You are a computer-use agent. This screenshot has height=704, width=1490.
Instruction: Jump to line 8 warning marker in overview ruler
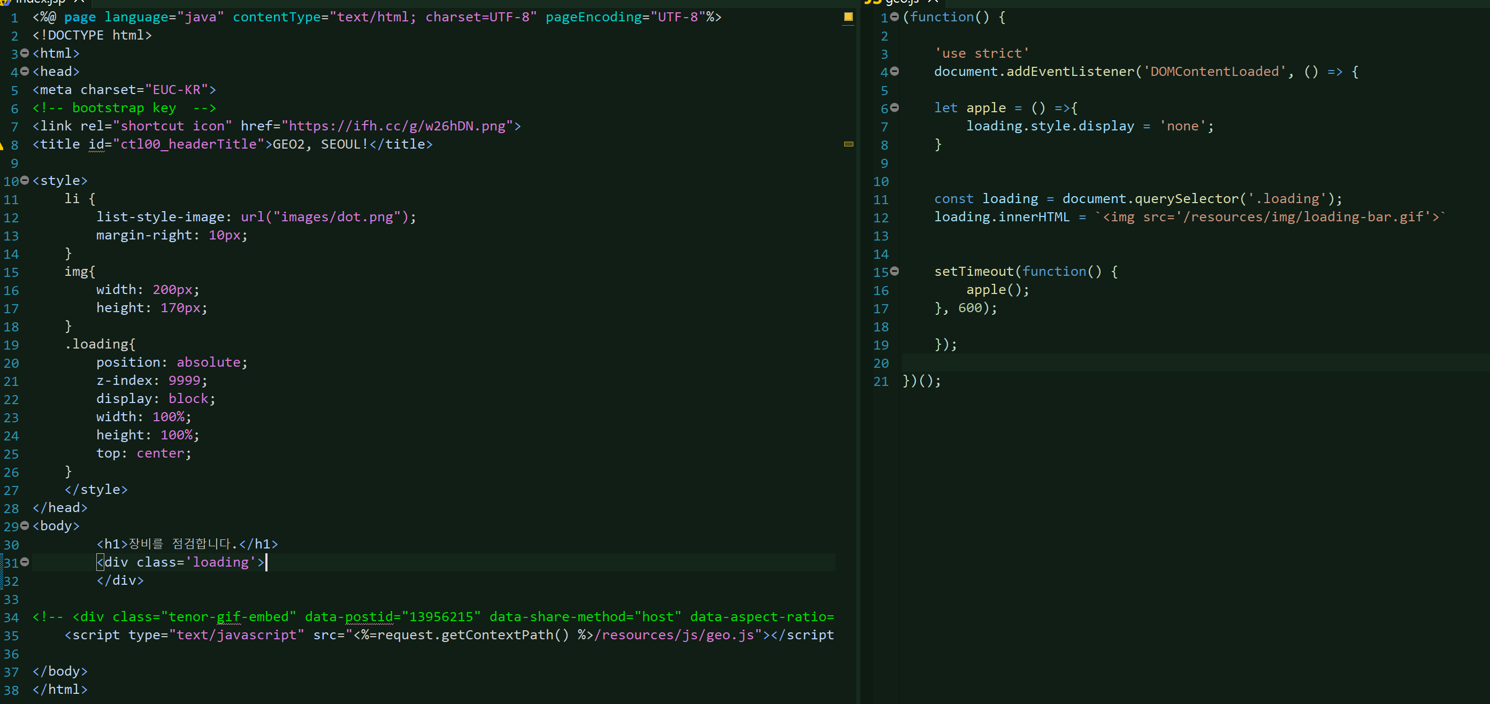(x=848, y=144)
